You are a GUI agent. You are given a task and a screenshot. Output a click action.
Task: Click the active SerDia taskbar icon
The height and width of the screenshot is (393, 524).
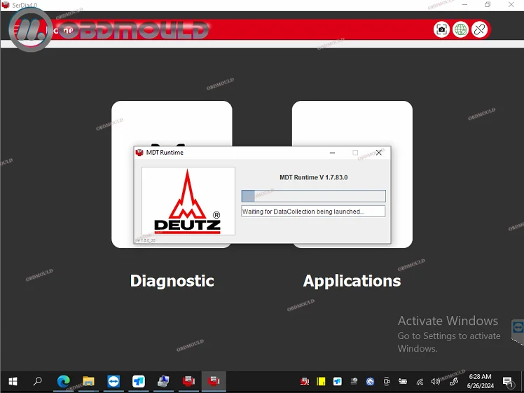[214, 381]
